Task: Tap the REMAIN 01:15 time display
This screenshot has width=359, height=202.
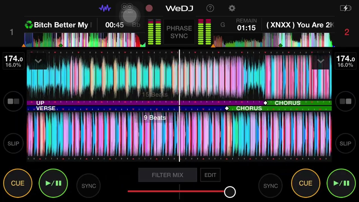Action: (247, 25)
